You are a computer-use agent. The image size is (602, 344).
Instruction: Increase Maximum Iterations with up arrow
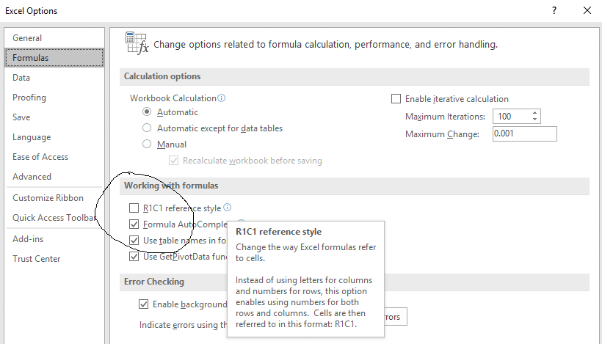point(534,113)
